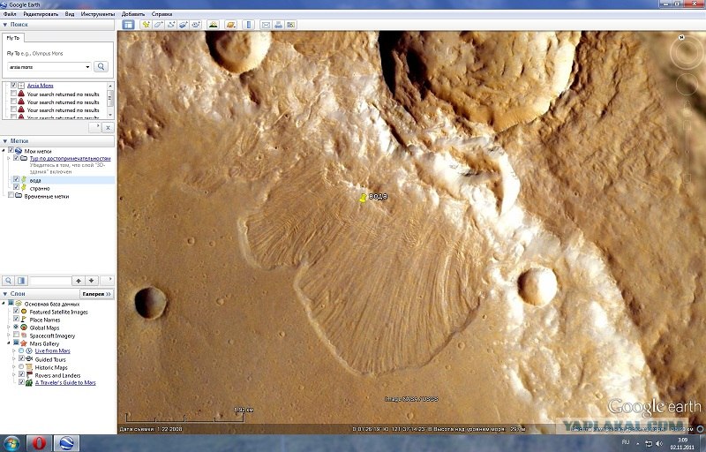Toggle Featured Satellite Images layer checkbox
Viewport: 706px width, 452px height.
[16, 311]
